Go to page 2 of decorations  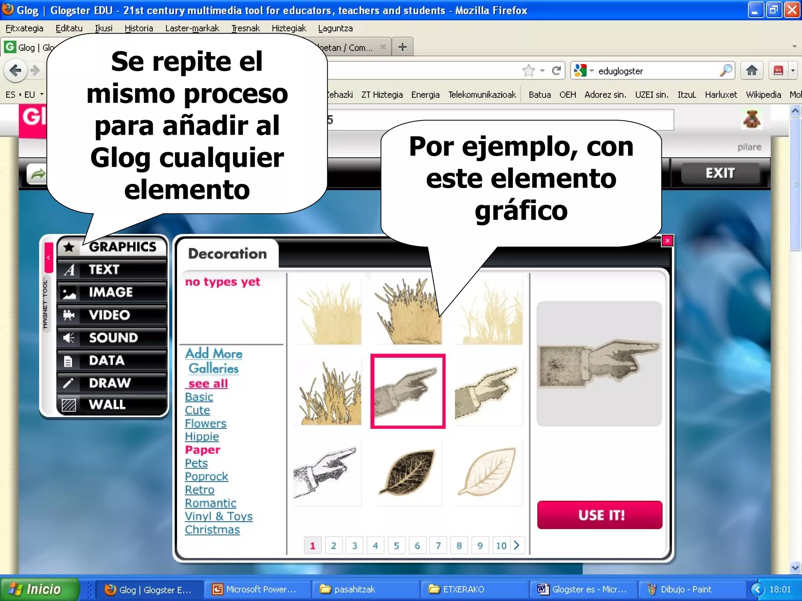click(334, 545)
